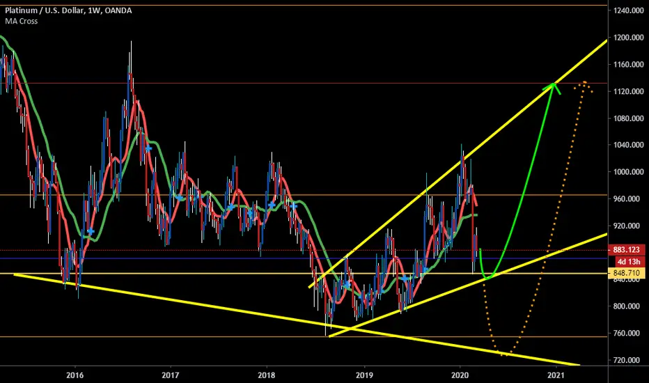Click the 1160.000 price axis label
Image resolution: width=649 pixels, height=383 pixels.
point(629,65)
